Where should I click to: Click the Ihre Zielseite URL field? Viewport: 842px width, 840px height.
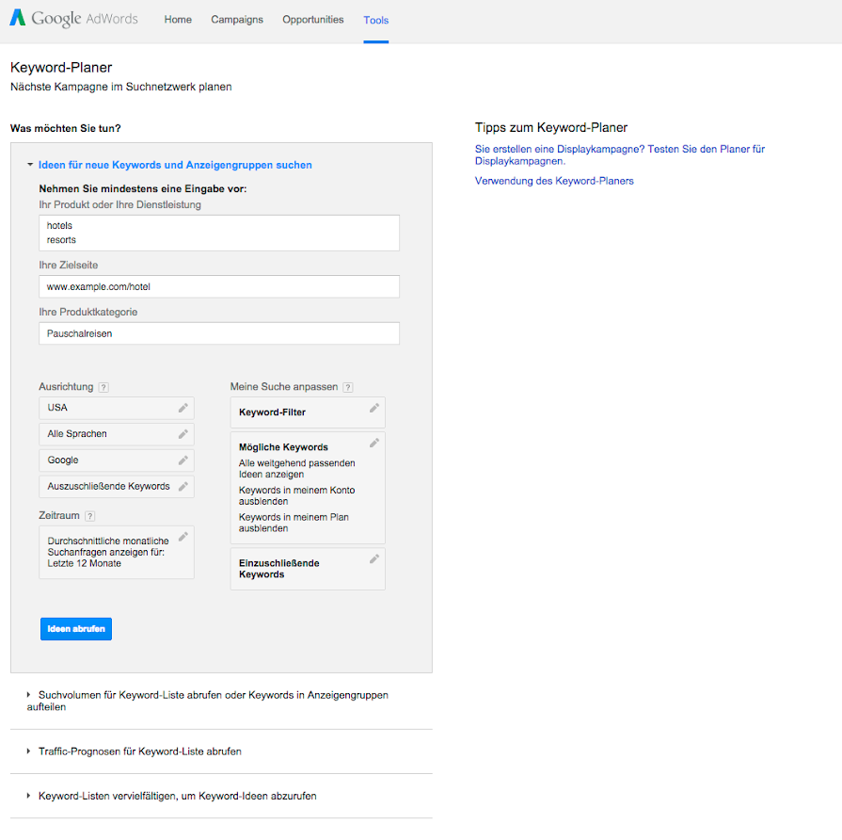(219, 286)
